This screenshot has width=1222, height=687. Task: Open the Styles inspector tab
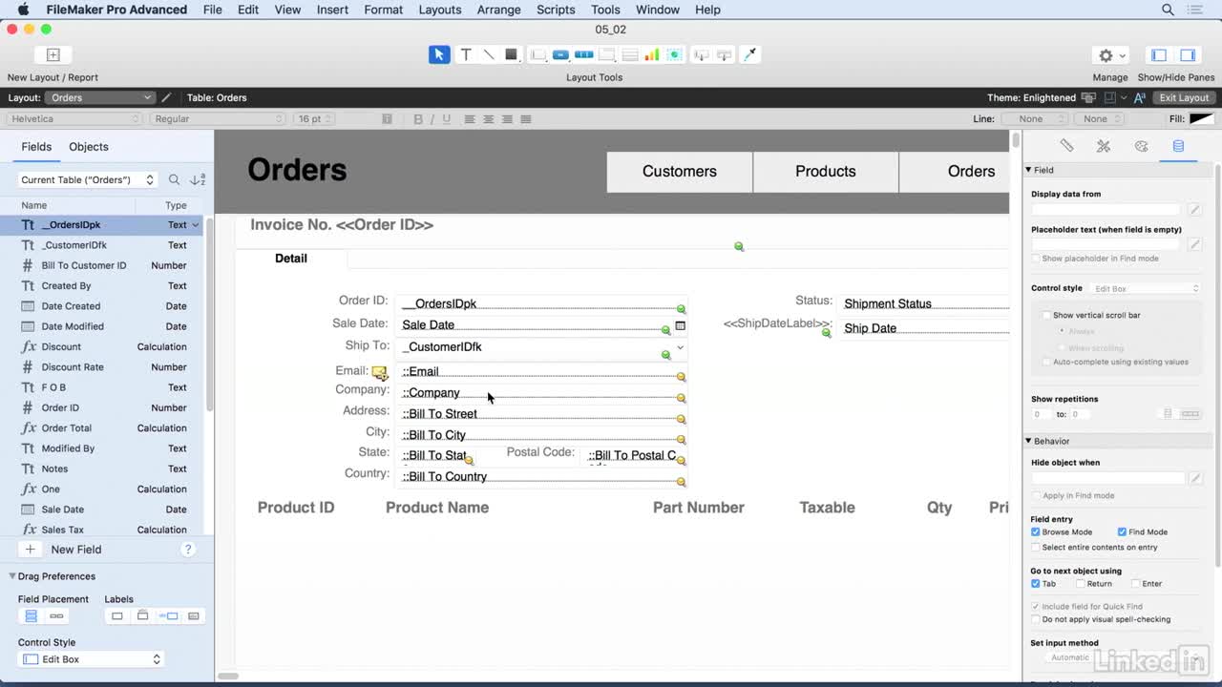[1104, 146]
